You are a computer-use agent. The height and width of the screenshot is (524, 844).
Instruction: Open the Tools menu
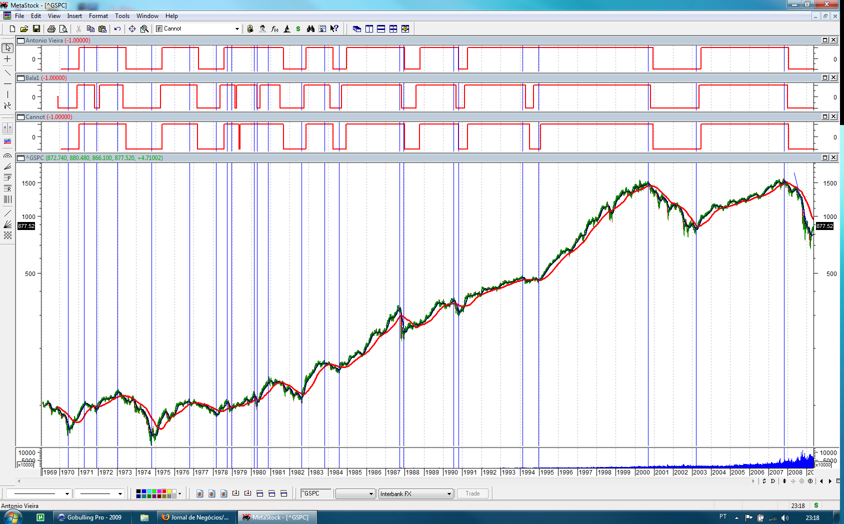122,16
